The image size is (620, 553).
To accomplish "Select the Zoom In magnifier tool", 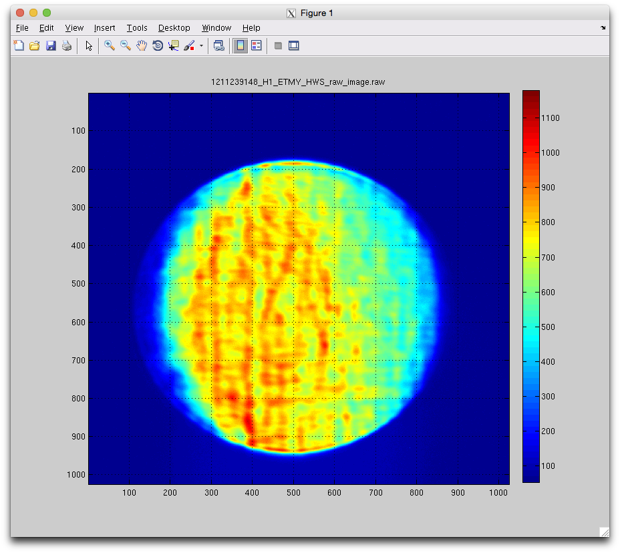I will click(x=110, y=46).
